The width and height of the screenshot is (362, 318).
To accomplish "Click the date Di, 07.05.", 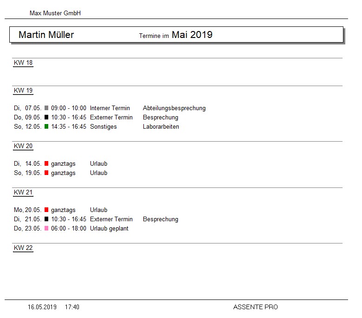I will tap(28, 108).
